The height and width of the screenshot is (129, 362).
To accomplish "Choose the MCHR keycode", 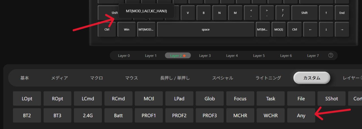I will (x=240, y=115).
